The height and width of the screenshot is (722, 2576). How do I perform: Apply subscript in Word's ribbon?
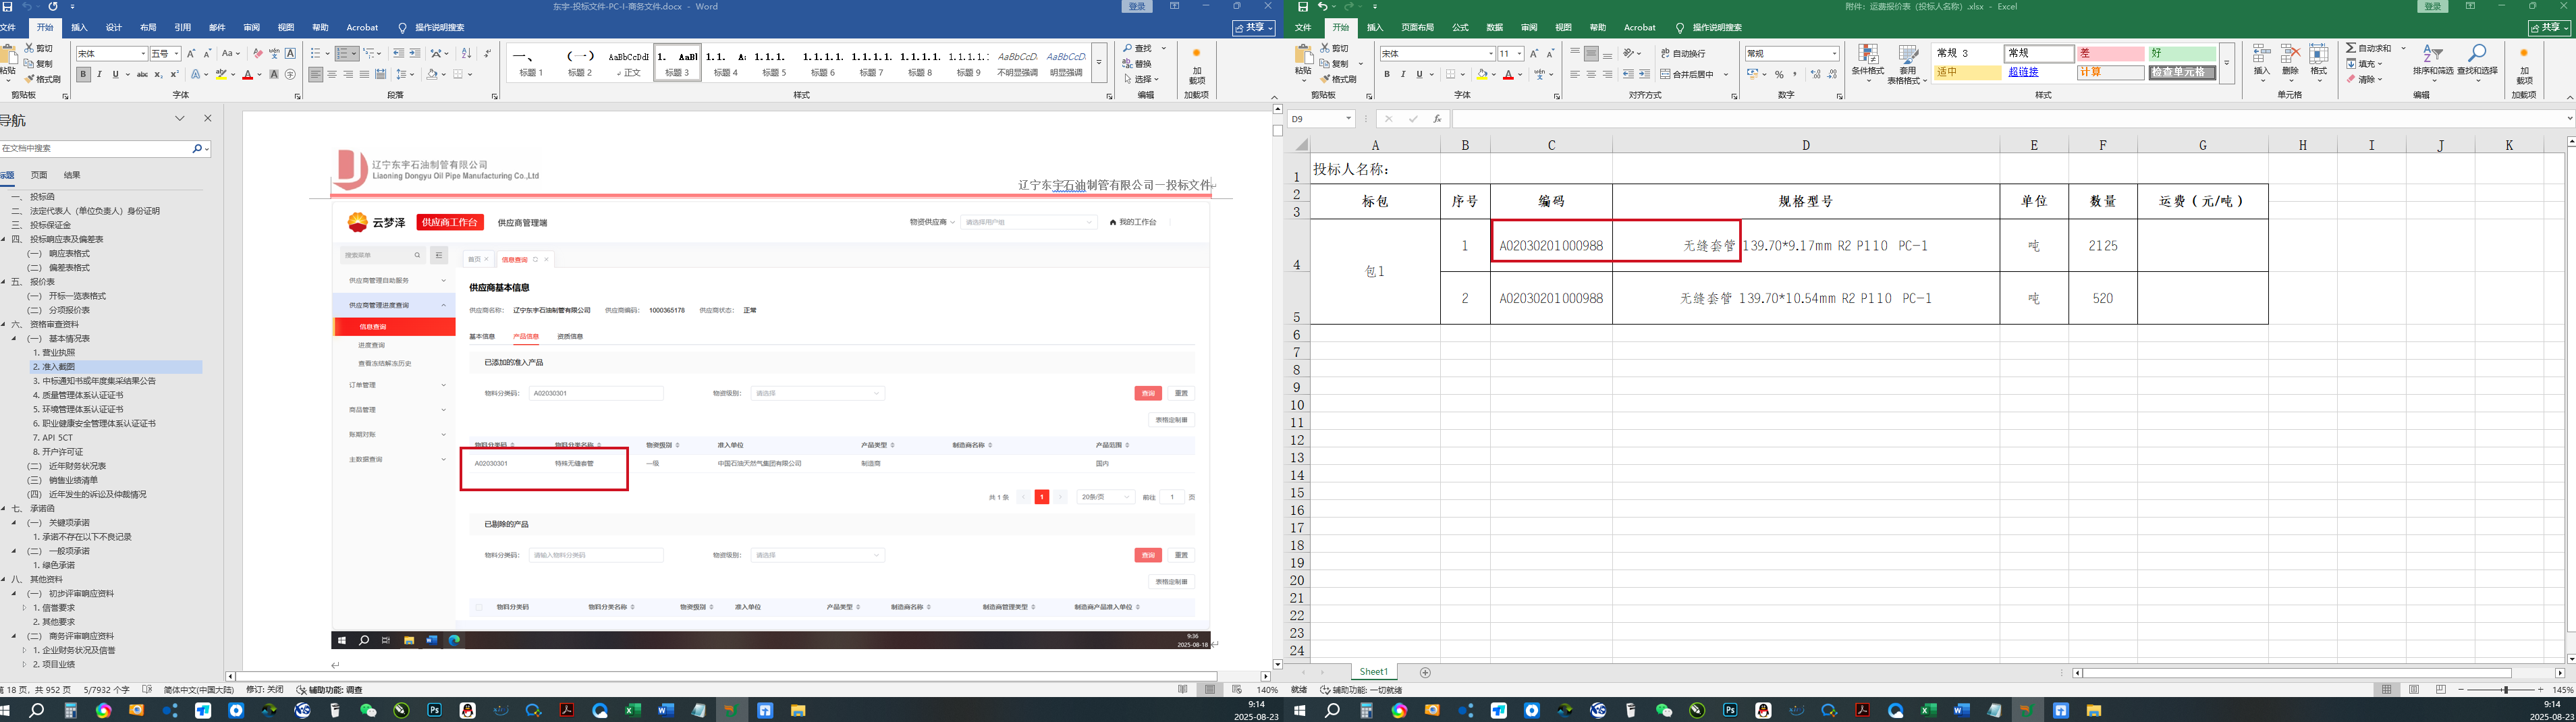point(158,75)
